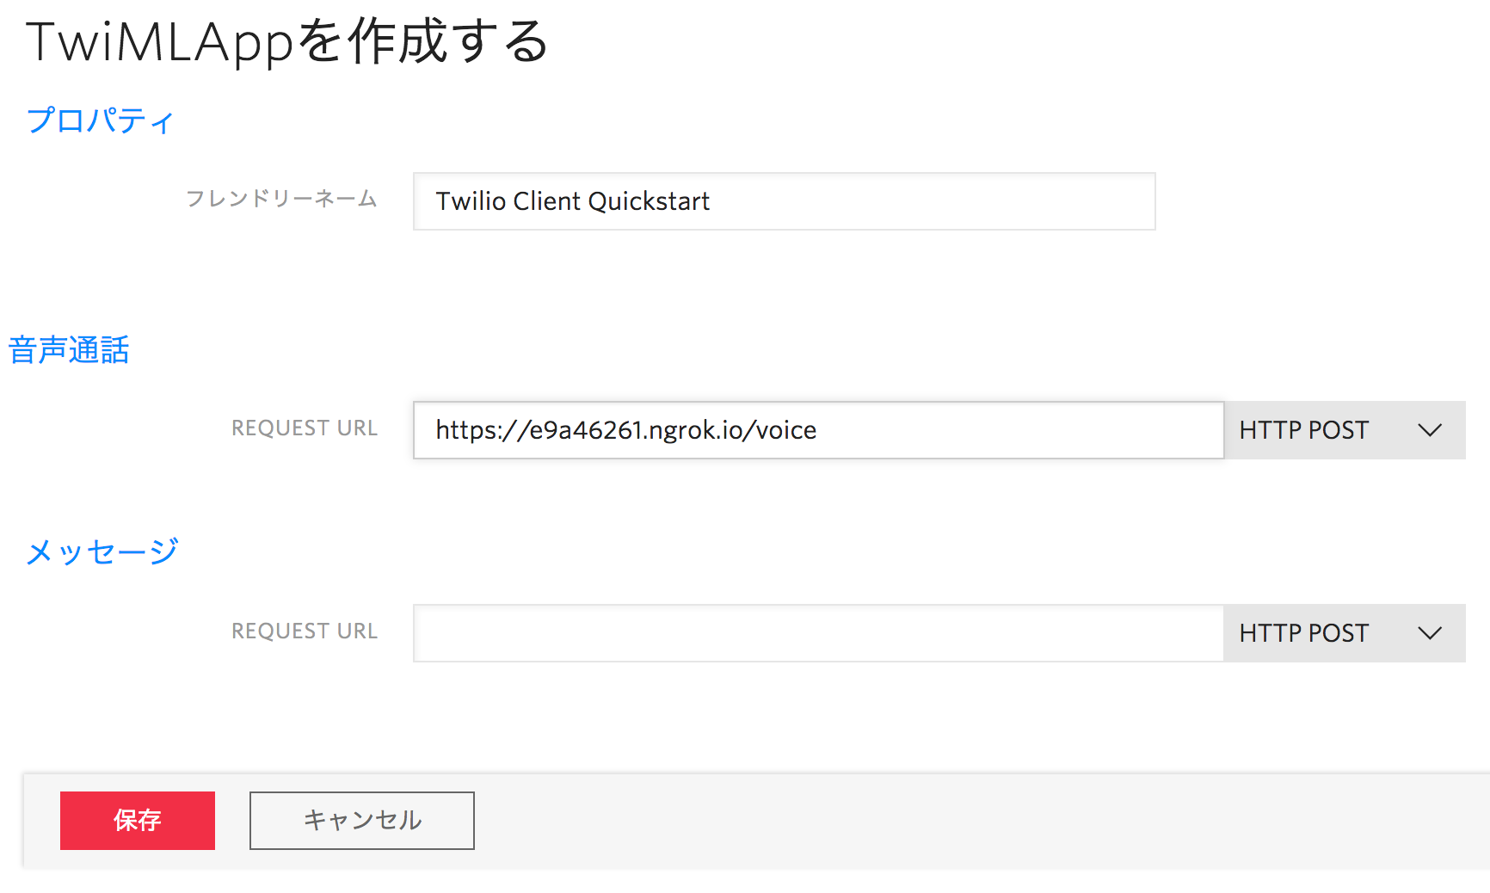Click the HTTP POST label for messaging
The image size is (1490, 893).
[1302, 633]
